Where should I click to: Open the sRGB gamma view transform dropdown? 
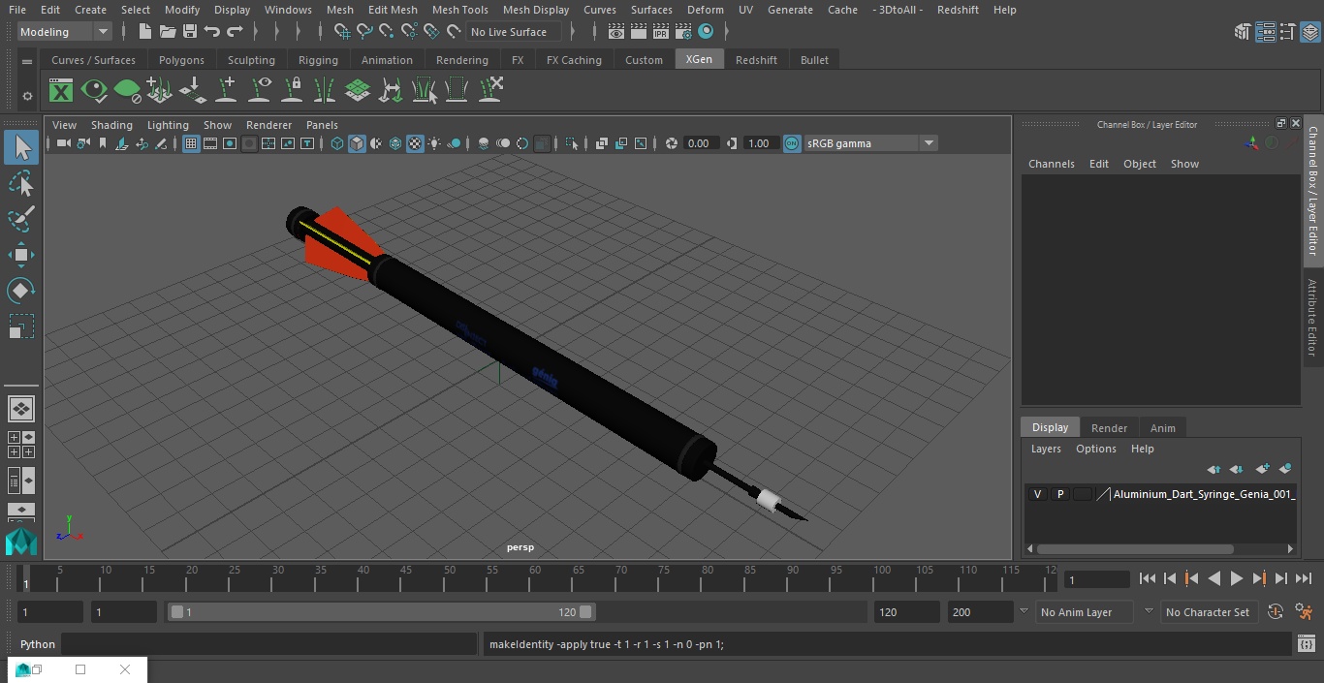click(x=869, y=143)
